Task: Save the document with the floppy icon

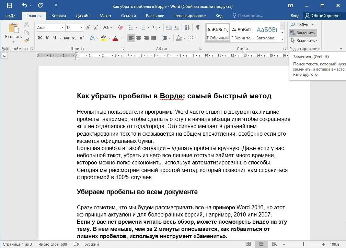Action: tap(10, 5)
